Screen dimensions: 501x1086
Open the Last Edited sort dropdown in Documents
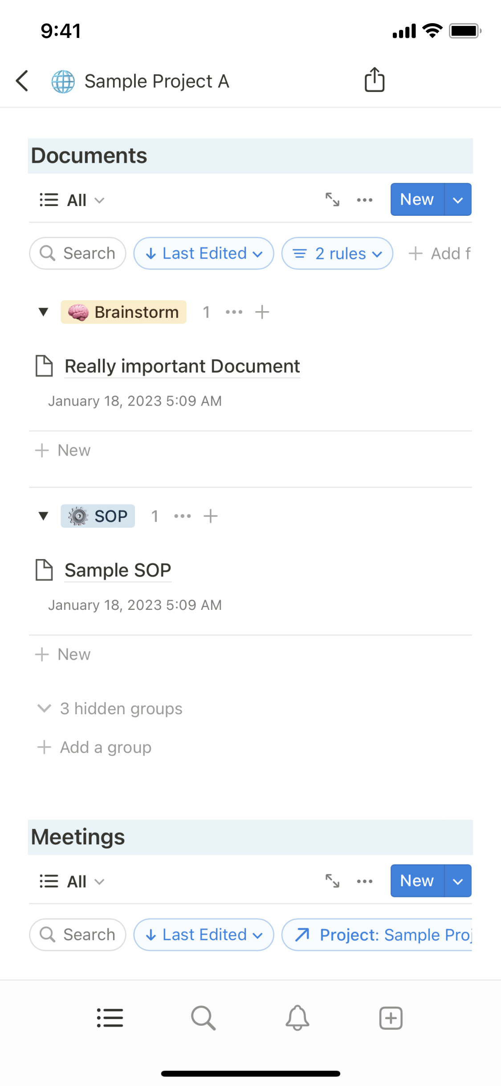[204, 253]
